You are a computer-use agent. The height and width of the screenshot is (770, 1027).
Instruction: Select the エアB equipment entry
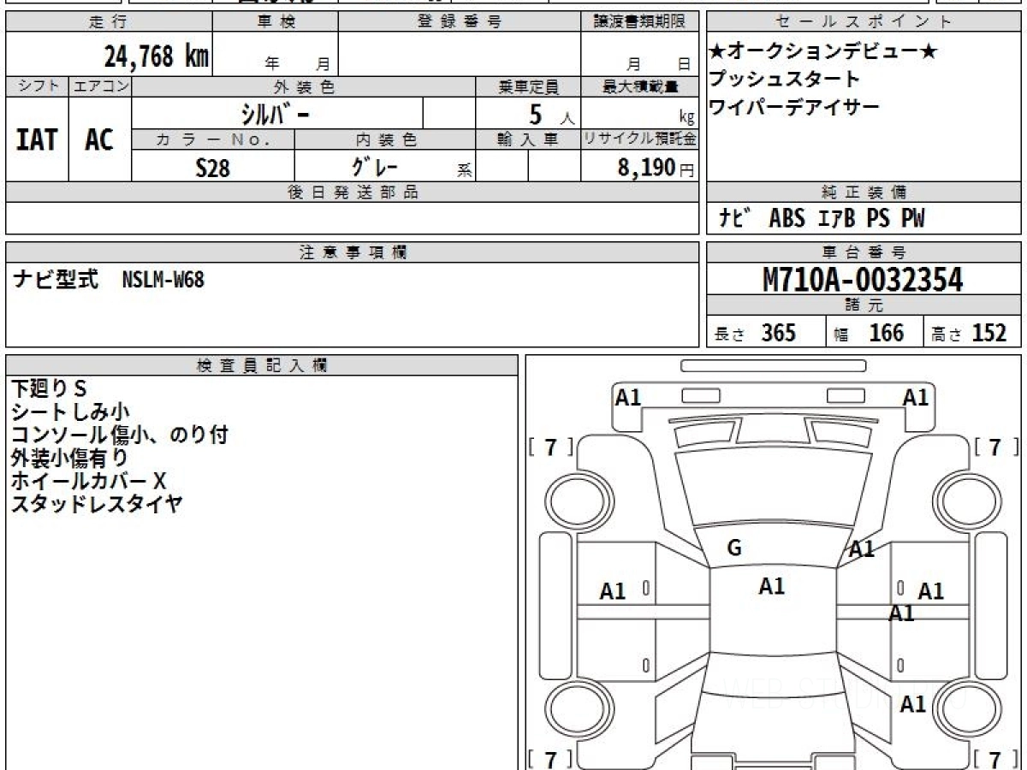(x=837, y=219)
